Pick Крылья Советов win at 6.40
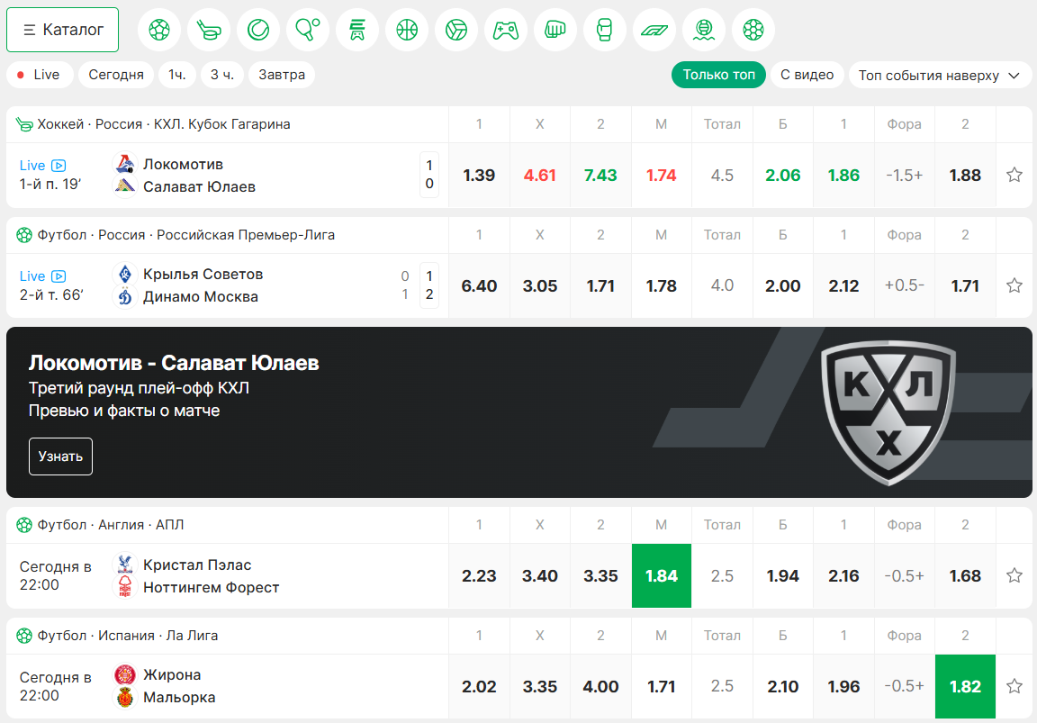 point(479,285)
